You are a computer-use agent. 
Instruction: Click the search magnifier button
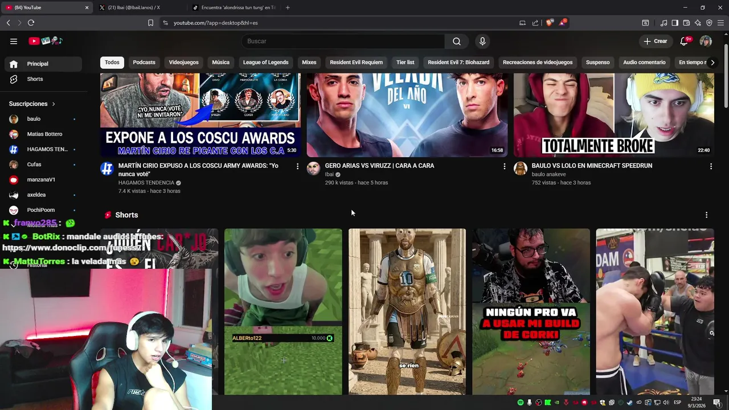[x=457, y=41]
